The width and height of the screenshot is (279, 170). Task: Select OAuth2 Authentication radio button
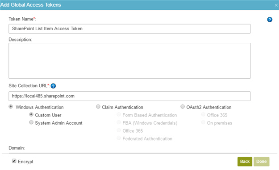click(x=183, y=106)
